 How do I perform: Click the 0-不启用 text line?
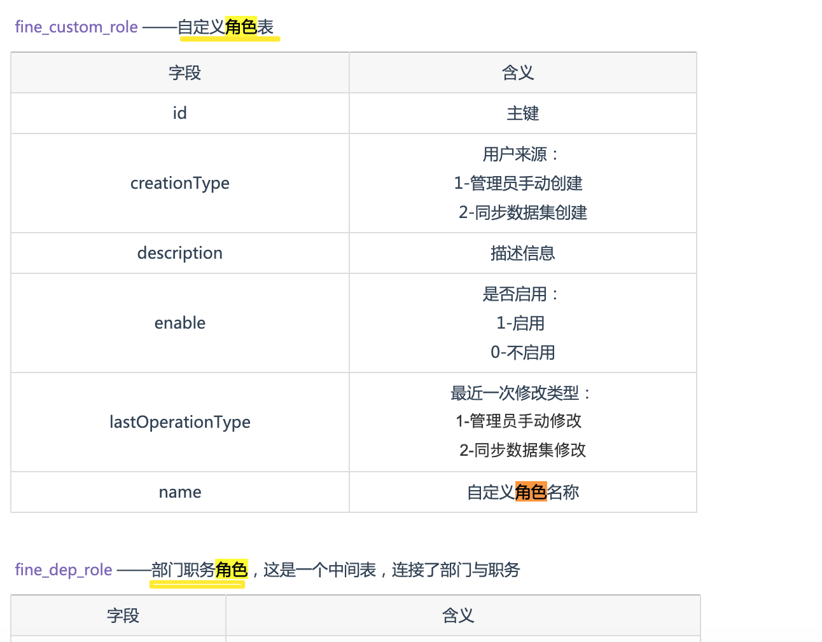[522, 352]
